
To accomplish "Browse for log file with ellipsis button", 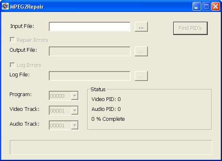I will coord(141,76).
